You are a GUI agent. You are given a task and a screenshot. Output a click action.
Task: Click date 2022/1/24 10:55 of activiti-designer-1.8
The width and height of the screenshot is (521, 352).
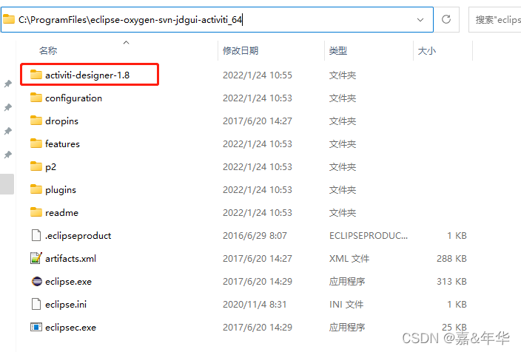click(258, 75)
